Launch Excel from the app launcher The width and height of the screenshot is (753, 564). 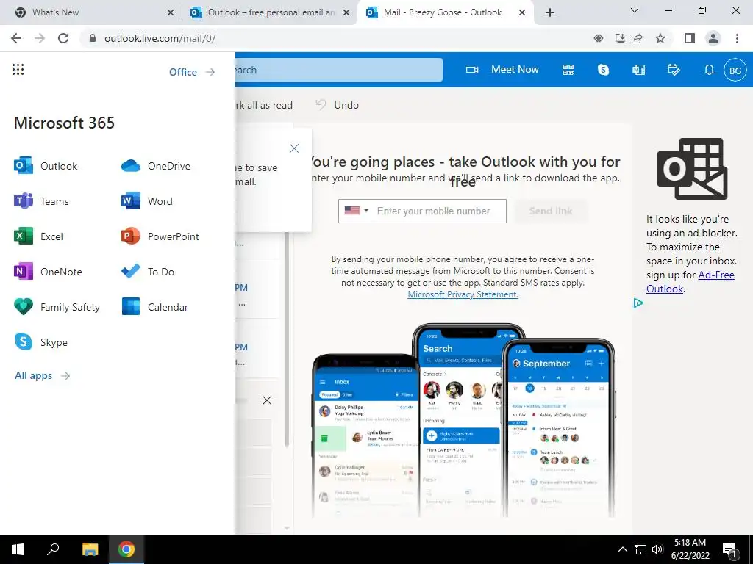[39, 236]
